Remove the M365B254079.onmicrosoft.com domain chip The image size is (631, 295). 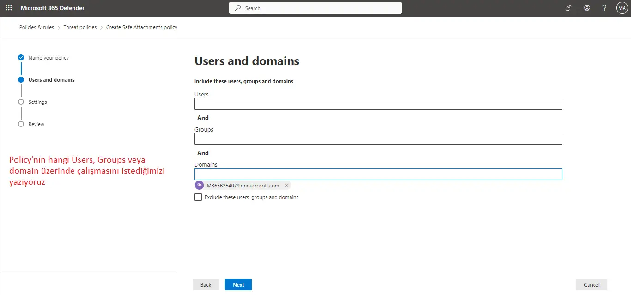pyautogui.click(x=286, y=185)
